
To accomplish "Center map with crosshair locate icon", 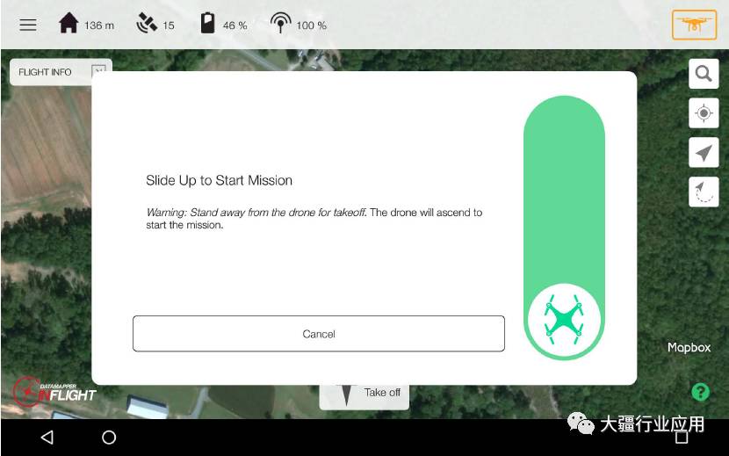I will point(703,113).
